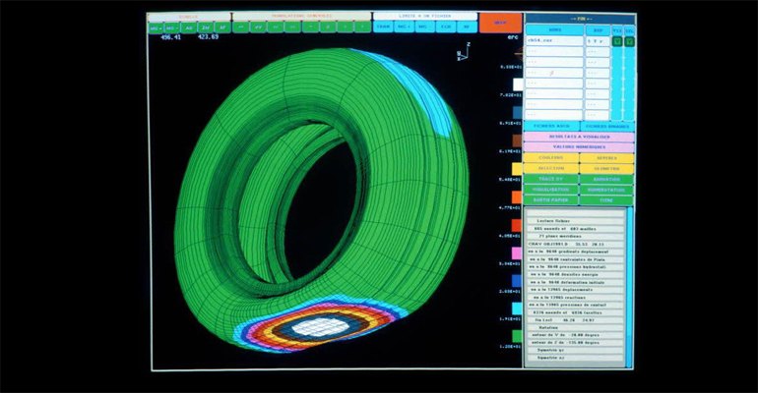758x393 pixels.
Task: Open the ANIMATION options
Action: tap(606, 179)
